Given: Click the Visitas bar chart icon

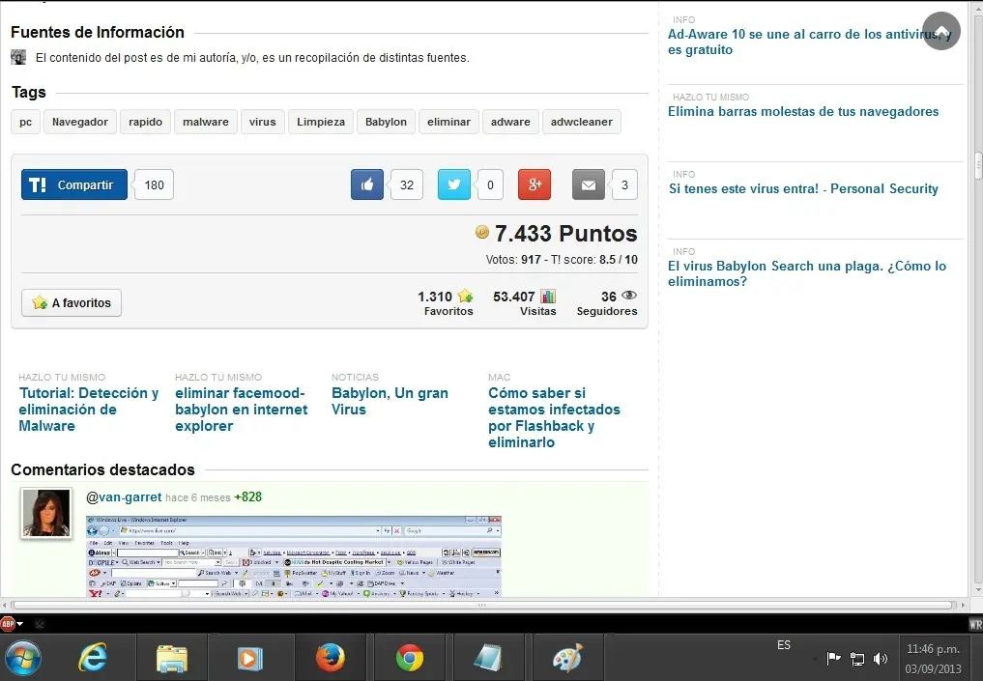Looking at the screenshot, I should click(x=548, y=297).
